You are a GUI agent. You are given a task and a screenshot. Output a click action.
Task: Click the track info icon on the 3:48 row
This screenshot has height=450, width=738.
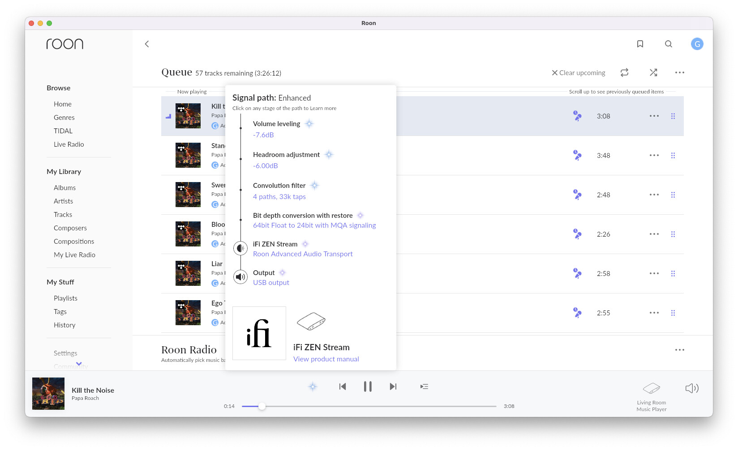(577, 155)
